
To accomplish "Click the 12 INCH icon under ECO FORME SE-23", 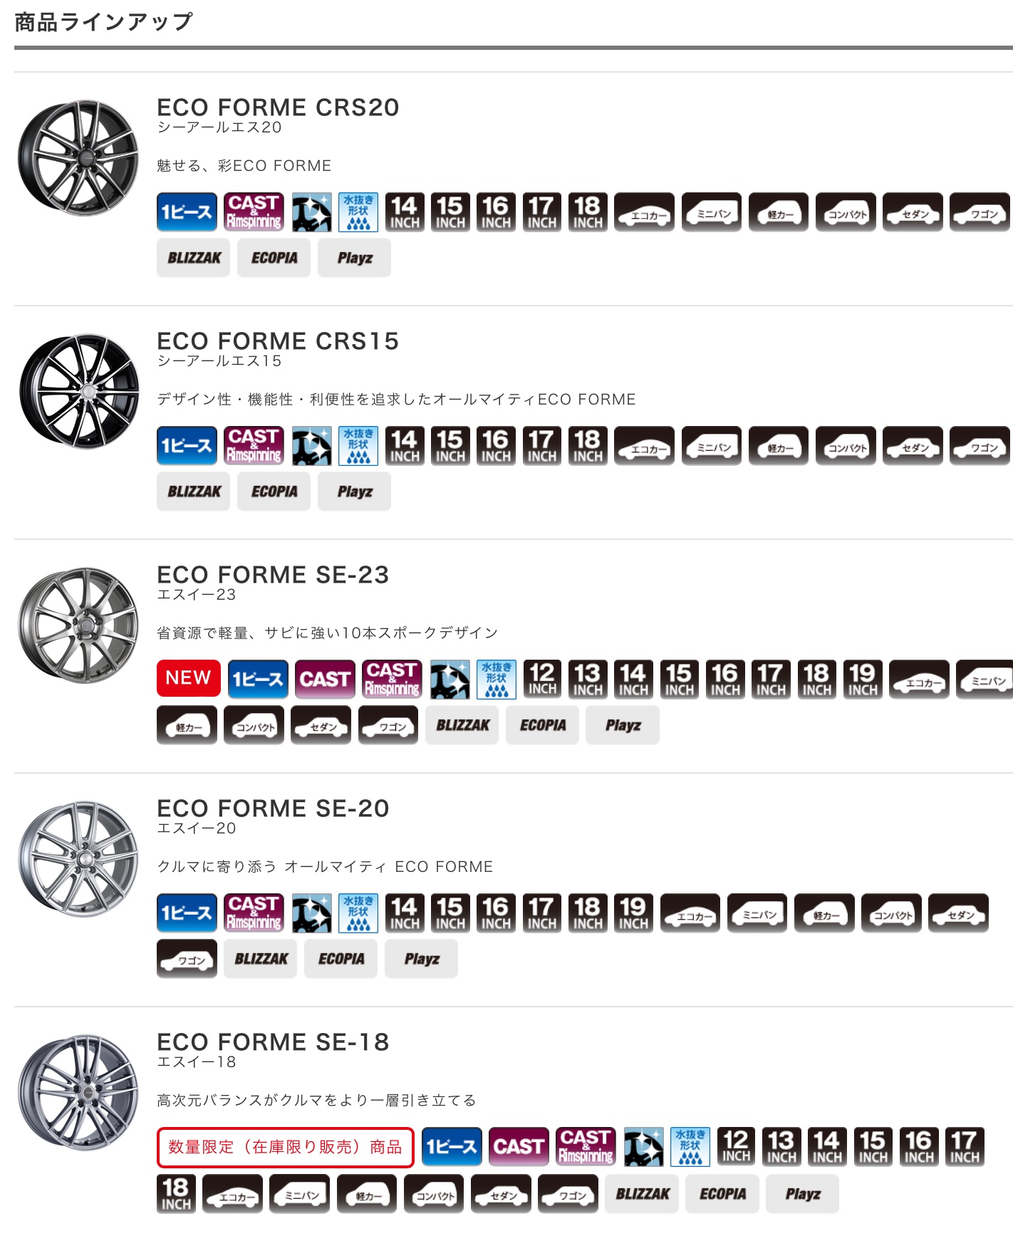I will (x=543, y=680).
